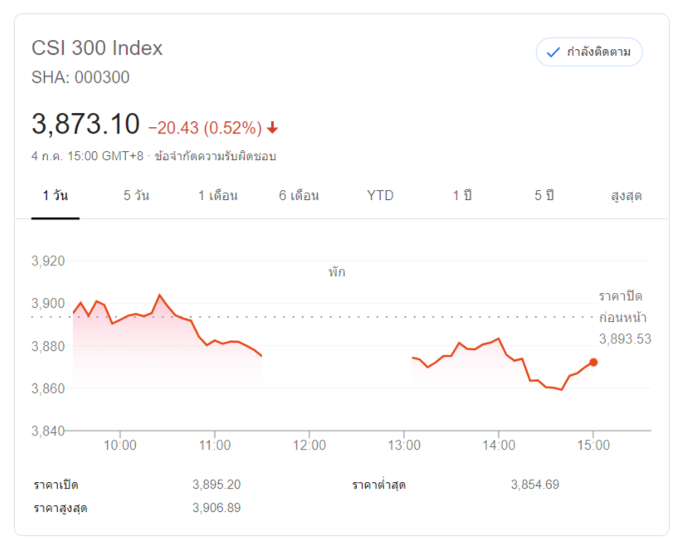Screen dimensions: 683x550
Task: Click the 3,873.10 current price
Action: (x=85, y=125)
